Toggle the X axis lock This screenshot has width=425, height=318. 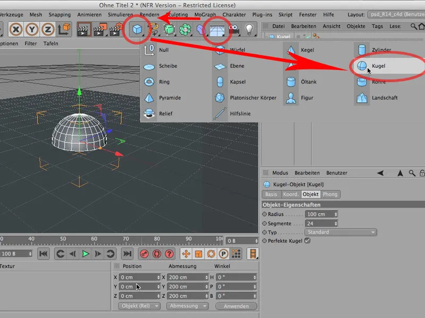[16, 29]
